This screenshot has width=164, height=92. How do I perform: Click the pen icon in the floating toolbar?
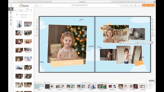point(146,42)
